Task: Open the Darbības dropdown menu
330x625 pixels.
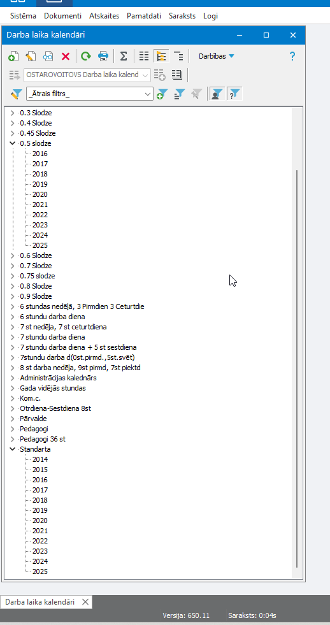Action: [x=217, y=56]
